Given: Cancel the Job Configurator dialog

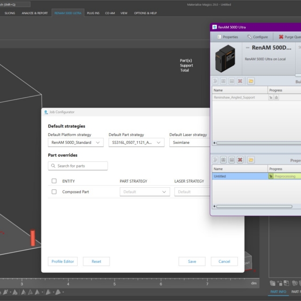Looking at the screenshot, I should pyautogui.click(x=224, y=261).
